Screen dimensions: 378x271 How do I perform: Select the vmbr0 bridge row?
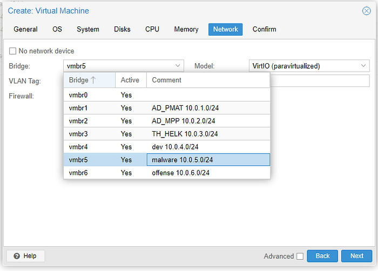click(167, 95)
